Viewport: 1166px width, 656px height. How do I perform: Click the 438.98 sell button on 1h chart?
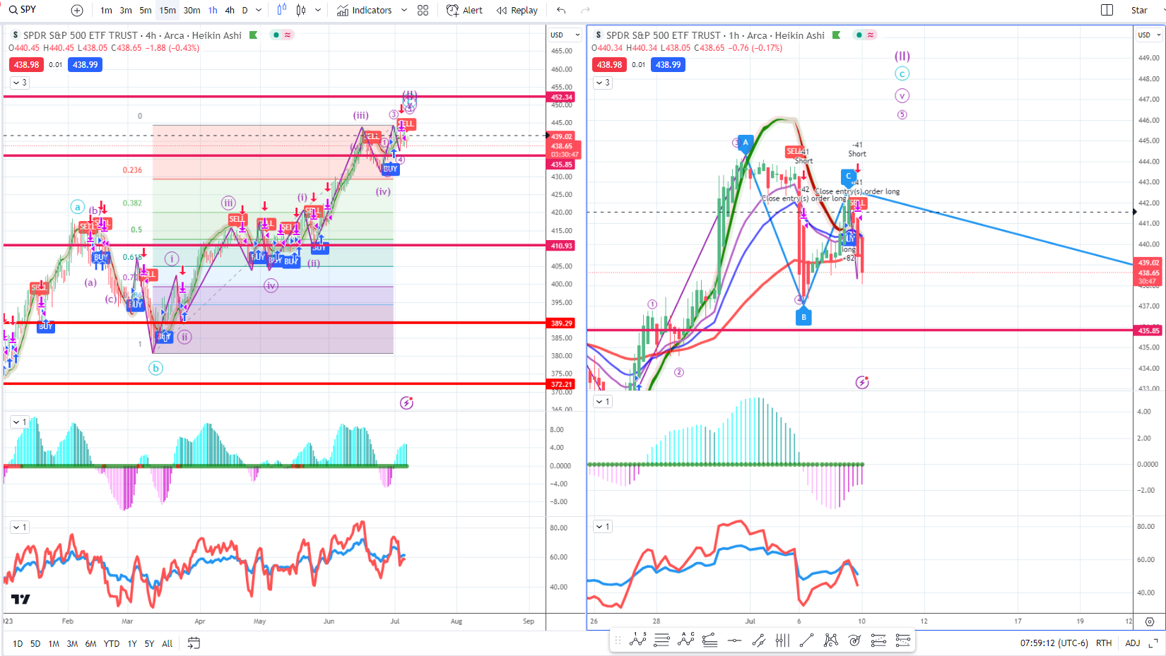tap(609, 65)
